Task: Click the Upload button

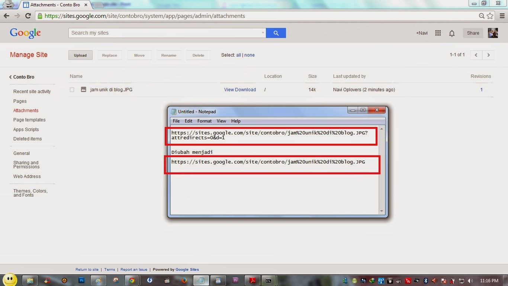Action: pyautogui.click(x=80, y=55)
